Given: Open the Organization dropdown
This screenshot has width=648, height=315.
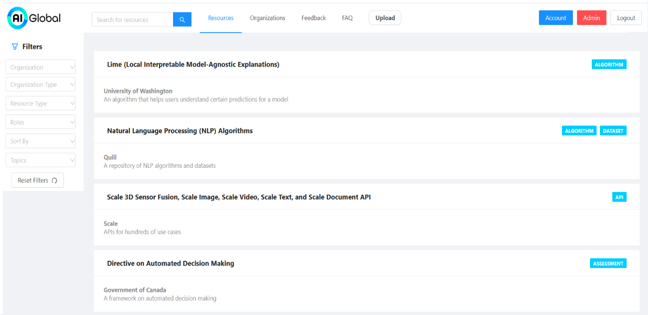Looking at the screenshot, I should pyautogui.click(x=40, y=67).
